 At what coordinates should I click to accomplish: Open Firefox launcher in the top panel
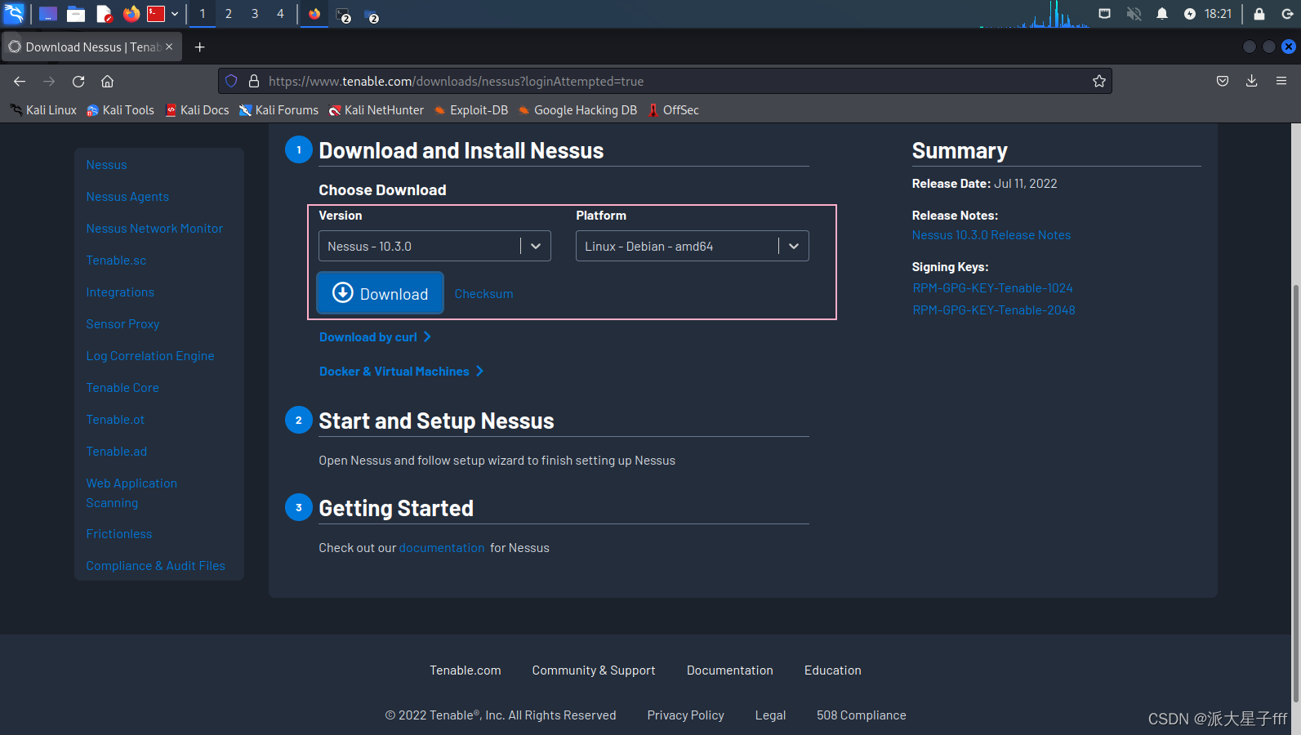click(131, 14)
